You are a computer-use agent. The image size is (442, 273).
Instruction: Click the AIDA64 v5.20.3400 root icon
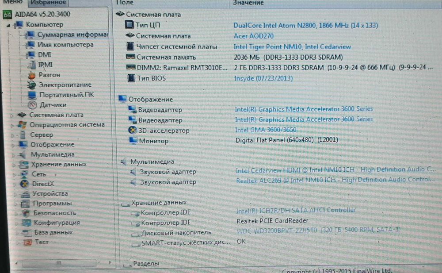click(8, 15)
